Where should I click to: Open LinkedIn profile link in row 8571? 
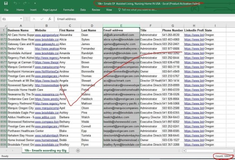point(194,35)
